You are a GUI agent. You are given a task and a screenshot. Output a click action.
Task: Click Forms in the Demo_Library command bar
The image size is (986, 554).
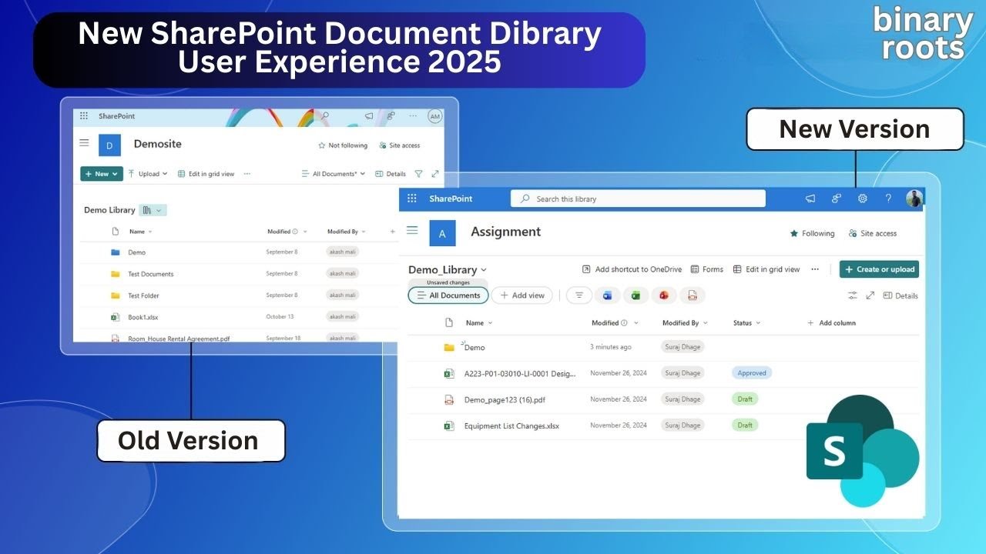coord(706,269)
